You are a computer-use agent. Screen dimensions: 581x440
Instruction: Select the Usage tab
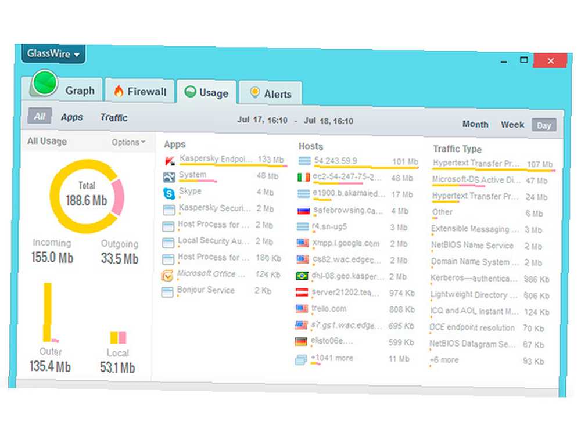click(x=206, y=92)
